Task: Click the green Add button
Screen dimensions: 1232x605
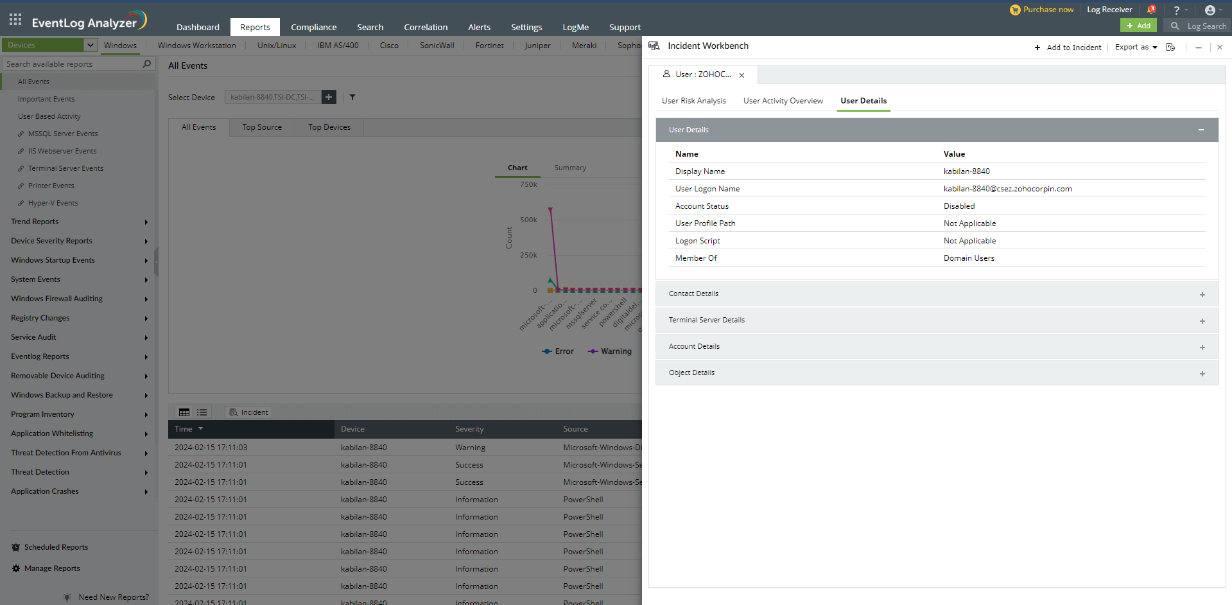Action: [x=1138, y=26]
